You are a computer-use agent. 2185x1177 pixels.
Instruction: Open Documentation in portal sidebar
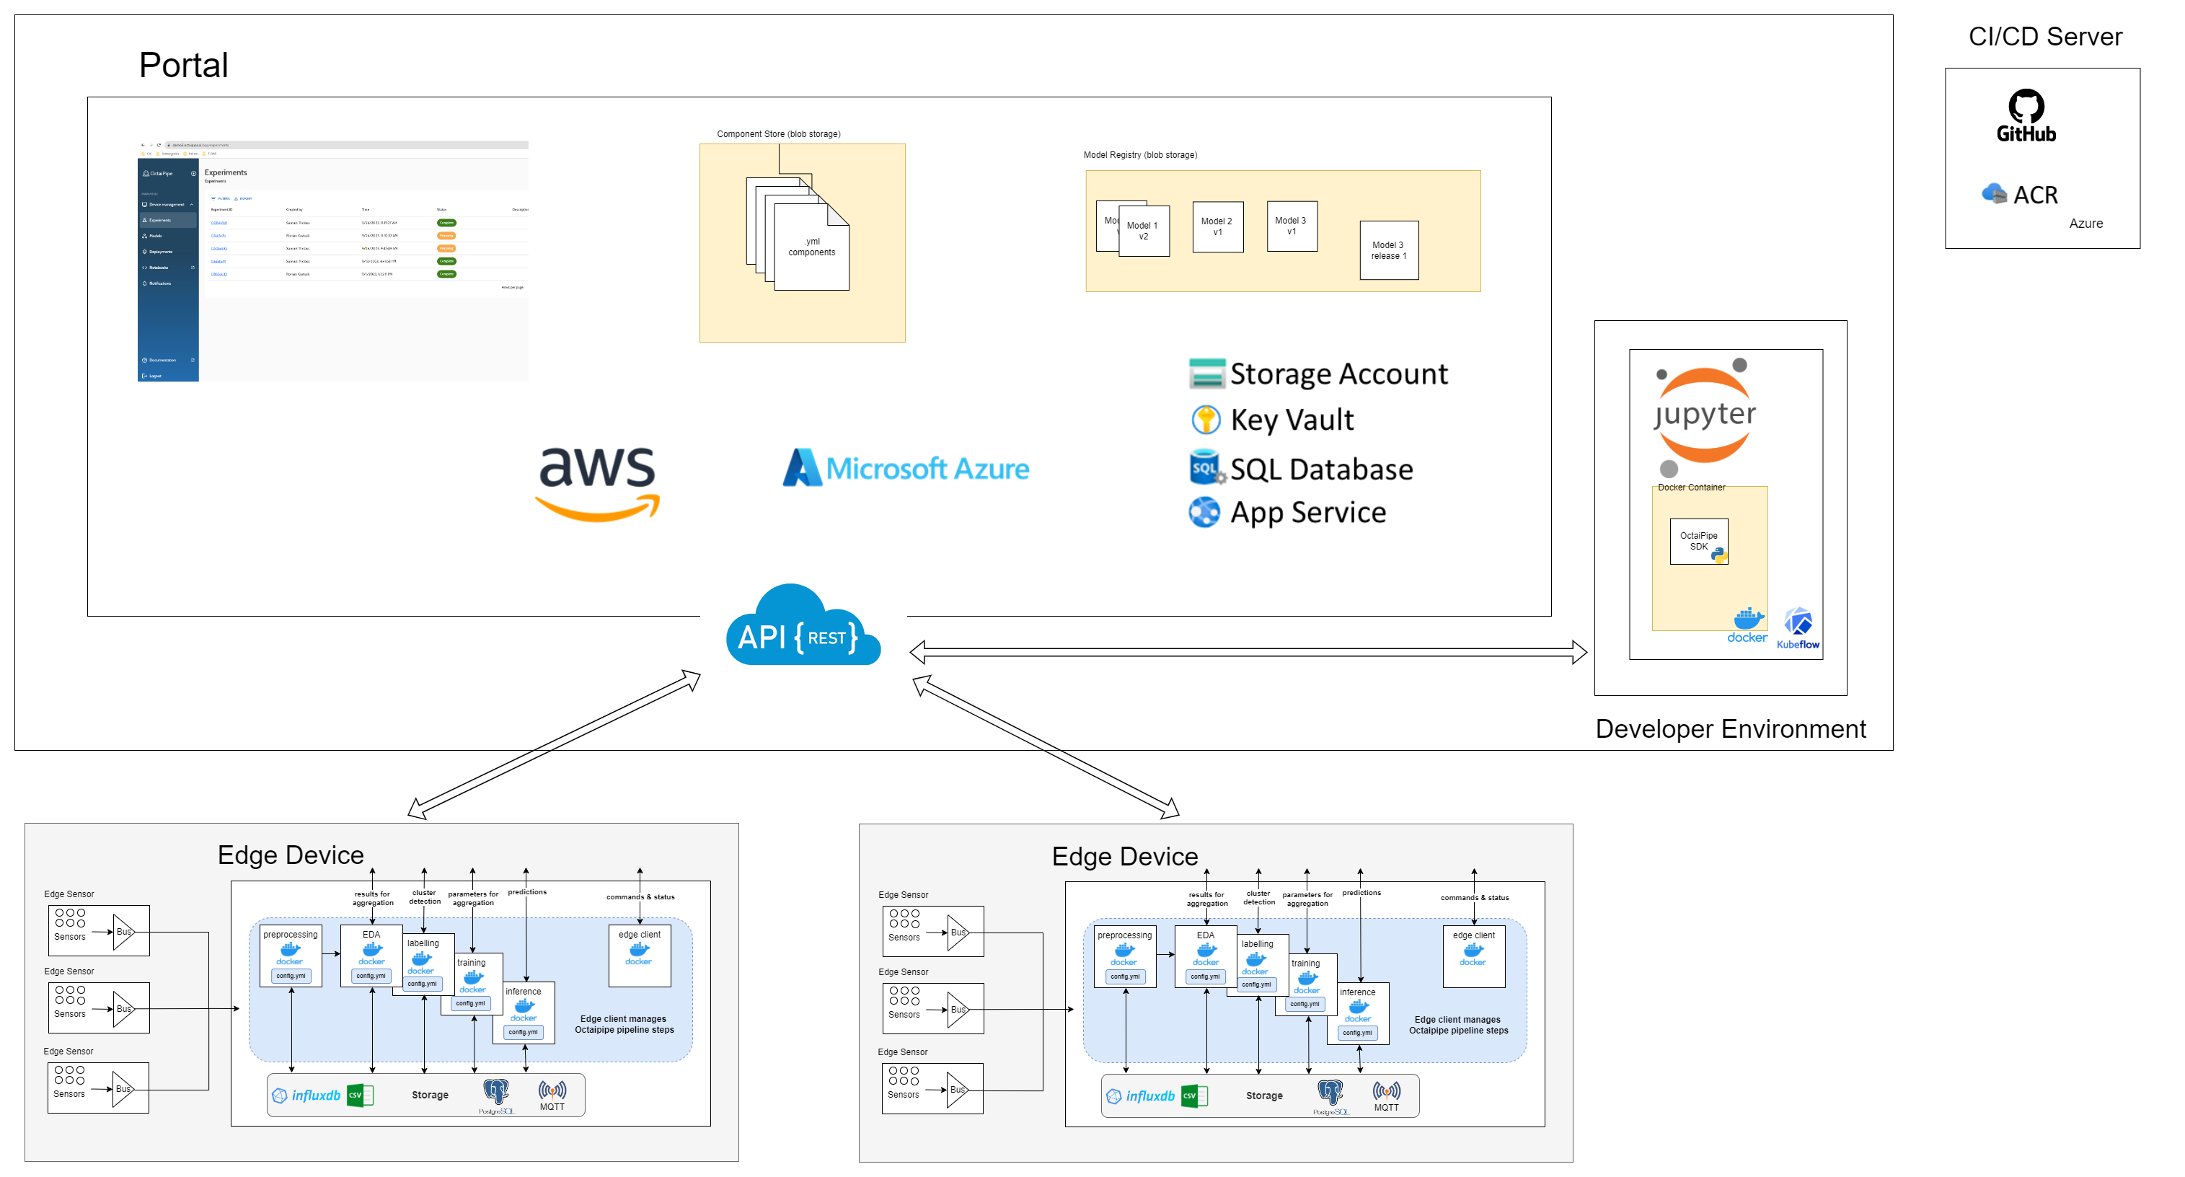(x=169, y=360)
